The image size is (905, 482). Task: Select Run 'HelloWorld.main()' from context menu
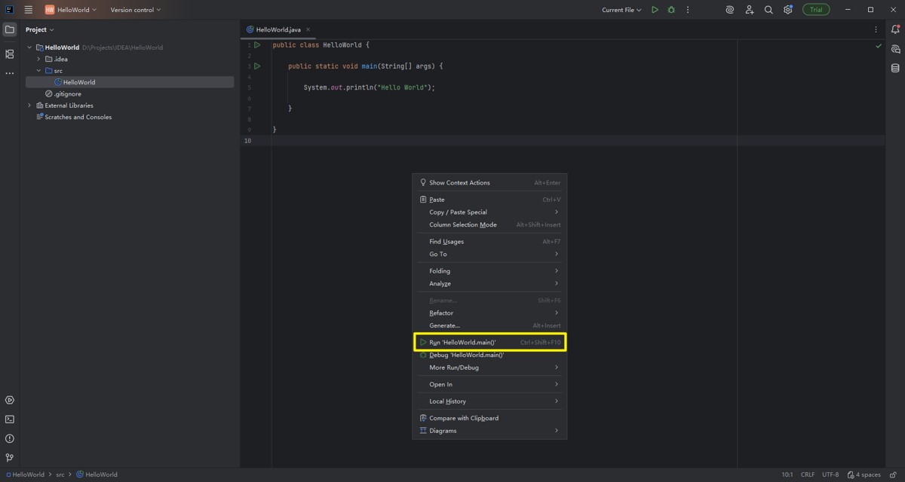click(x=462, y=343)
